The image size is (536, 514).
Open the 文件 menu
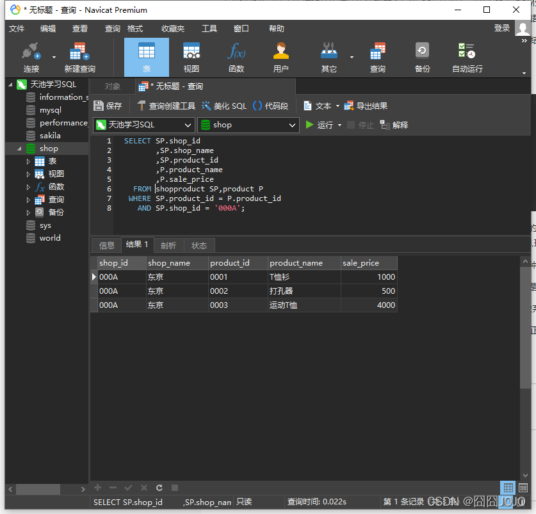click(17, 29)
